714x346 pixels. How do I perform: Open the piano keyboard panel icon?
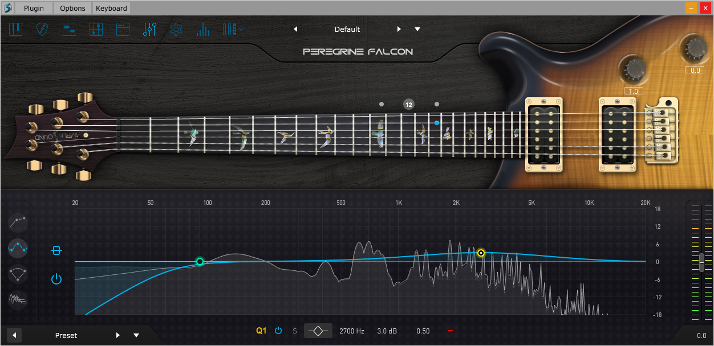tap(15, 29)
